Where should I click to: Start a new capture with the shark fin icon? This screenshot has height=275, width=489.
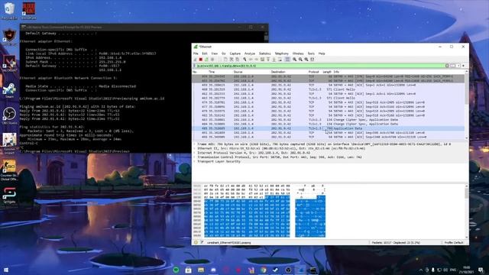(x=195, y=60)
